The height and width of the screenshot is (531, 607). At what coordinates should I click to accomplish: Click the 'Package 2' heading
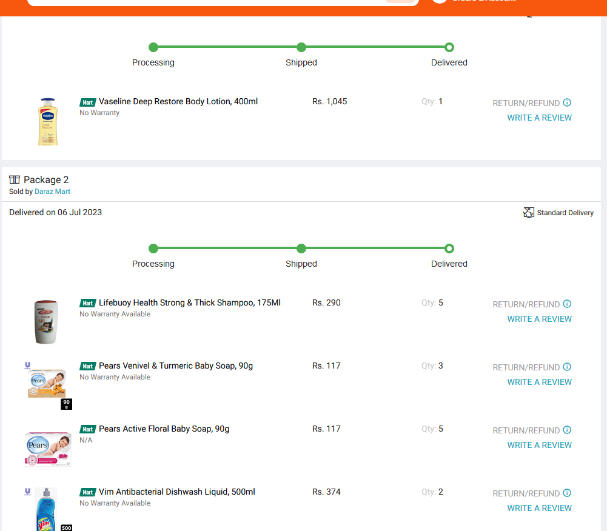(46, 180)
